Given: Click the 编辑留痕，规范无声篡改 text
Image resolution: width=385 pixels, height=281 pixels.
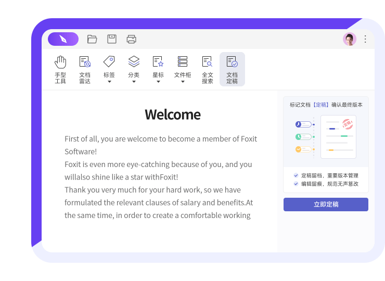Looking at the screenshot, I should click(330, 184).
